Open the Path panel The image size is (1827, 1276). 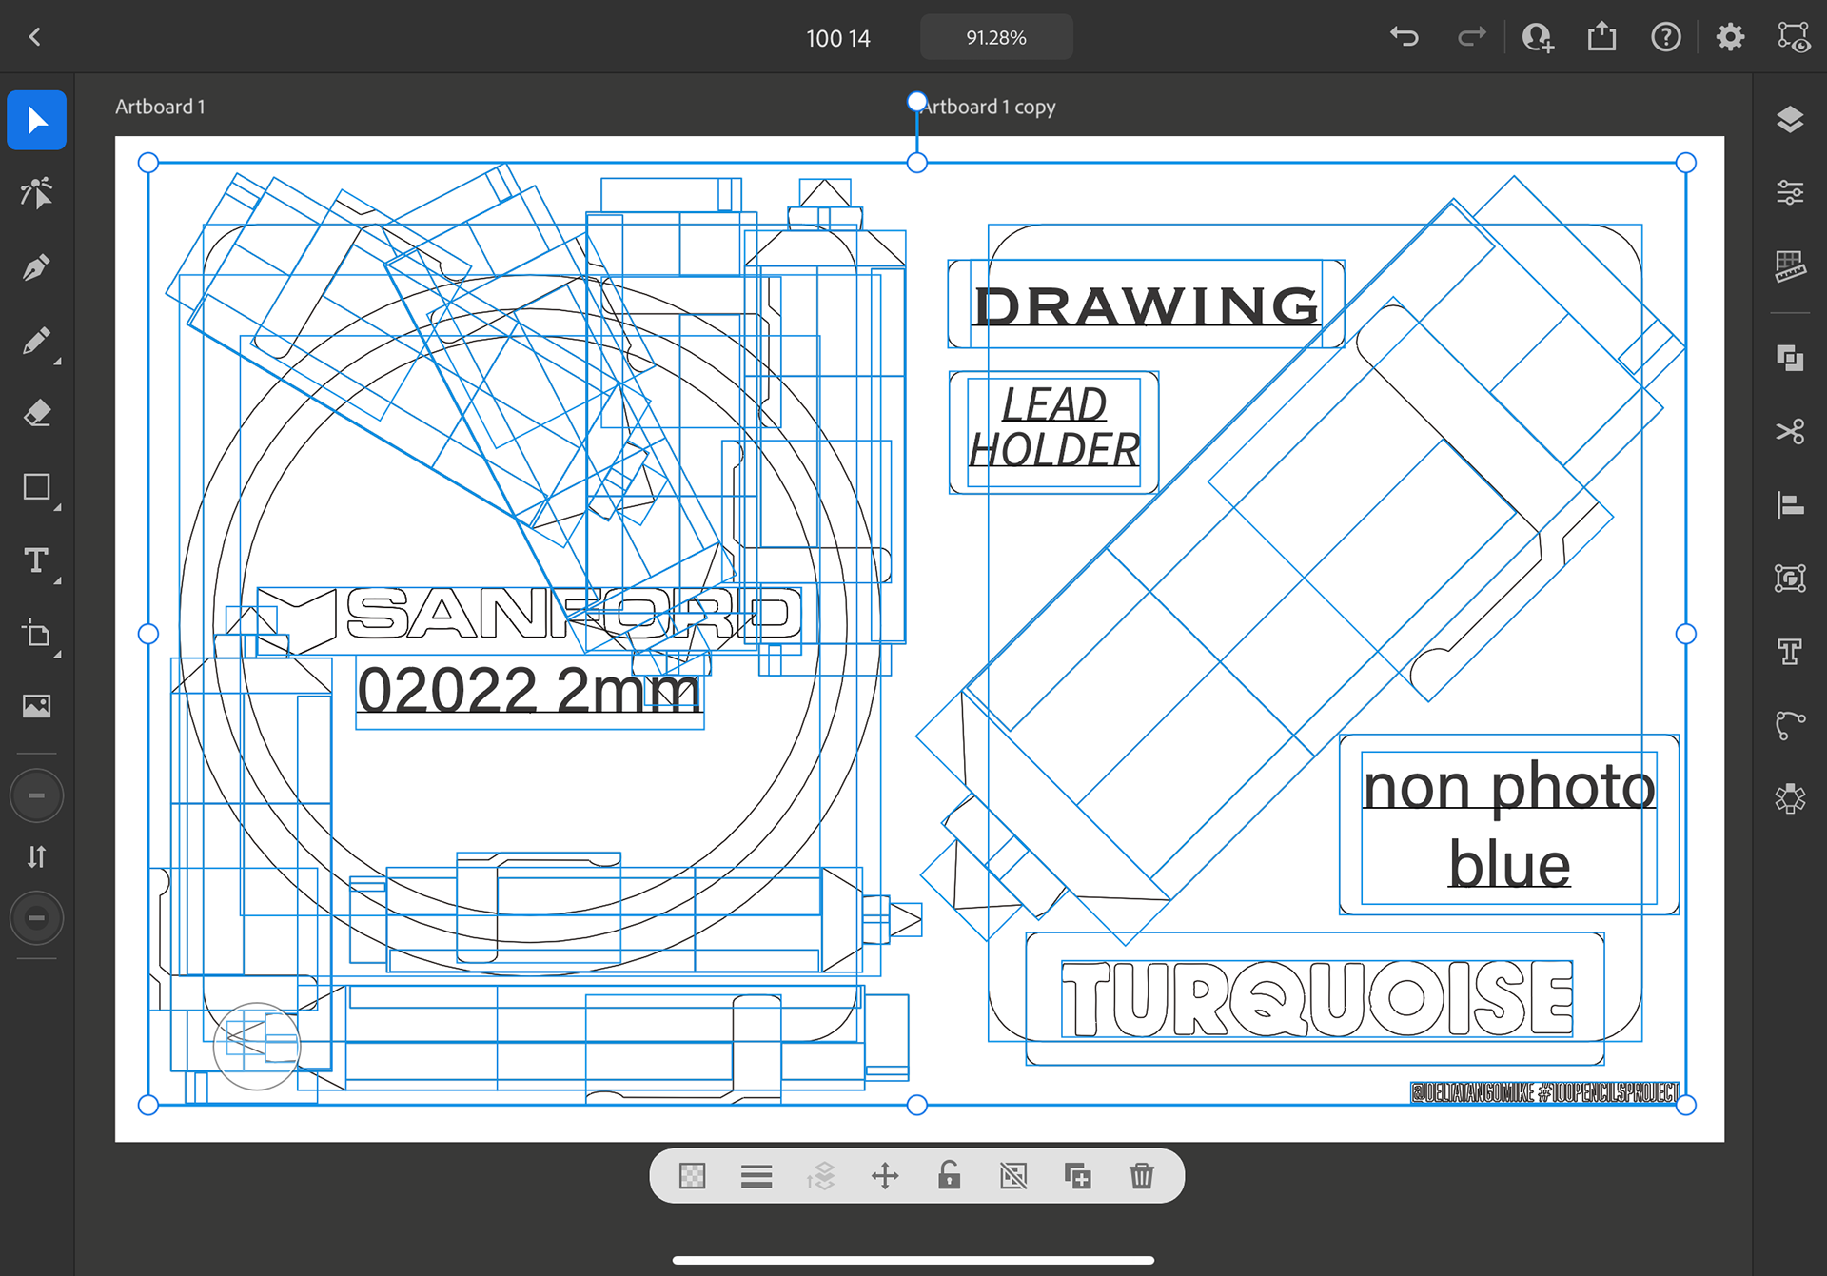click(1790, 725)
